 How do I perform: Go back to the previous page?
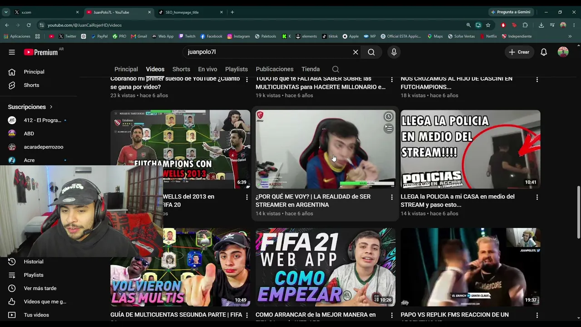click(x=7, y=25)
